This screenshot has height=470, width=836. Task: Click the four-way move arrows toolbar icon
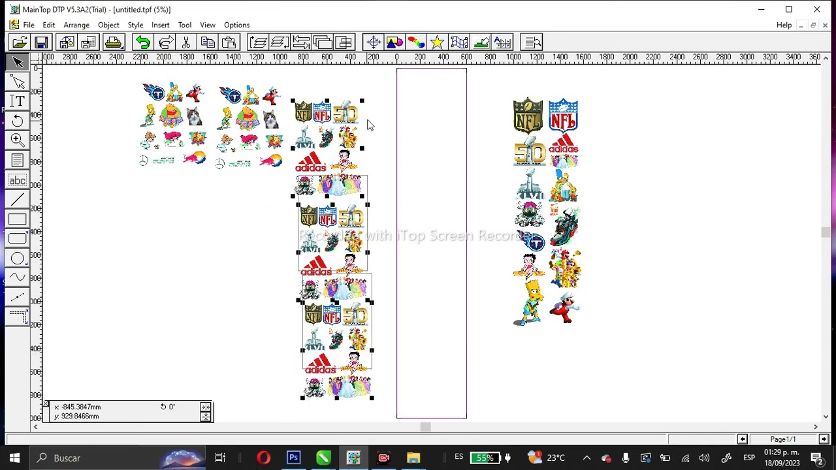coord(374,43)
